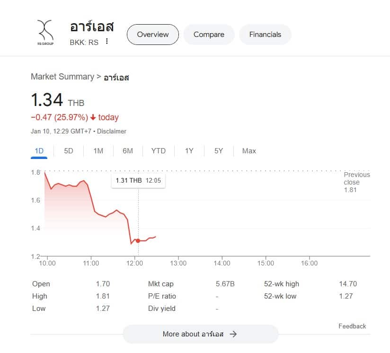Open the Financials tab
390x353 pixels.
(x=265, y=35)
